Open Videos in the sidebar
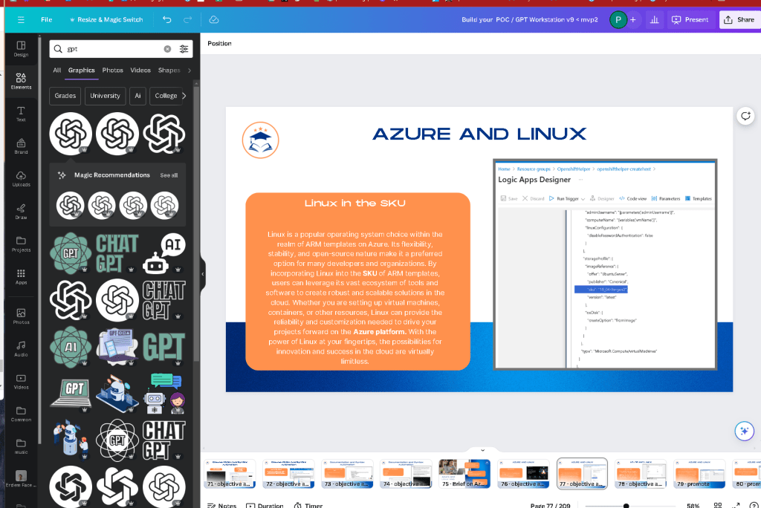 (x=21, y=381)
